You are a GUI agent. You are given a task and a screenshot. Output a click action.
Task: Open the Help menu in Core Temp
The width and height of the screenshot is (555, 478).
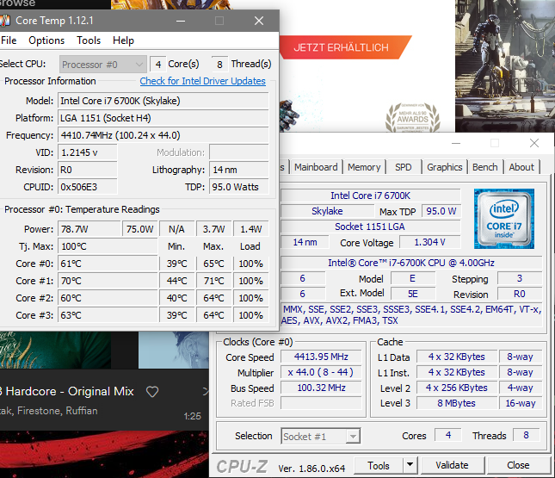point(123,40)
